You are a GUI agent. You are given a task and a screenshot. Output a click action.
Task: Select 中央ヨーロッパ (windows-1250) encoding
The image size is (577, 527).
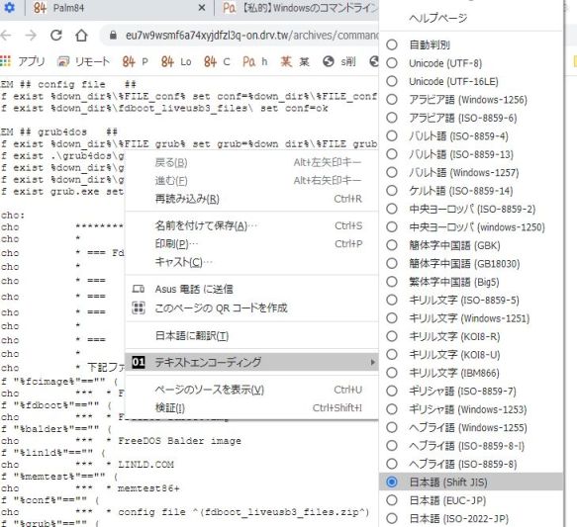tap(471, 227)
